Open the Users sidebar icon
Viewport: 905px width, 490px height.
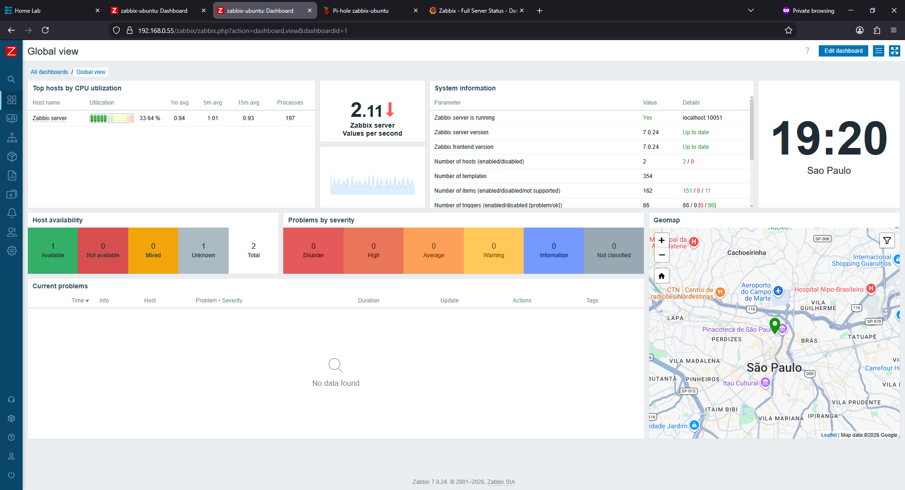click(12, 232)
